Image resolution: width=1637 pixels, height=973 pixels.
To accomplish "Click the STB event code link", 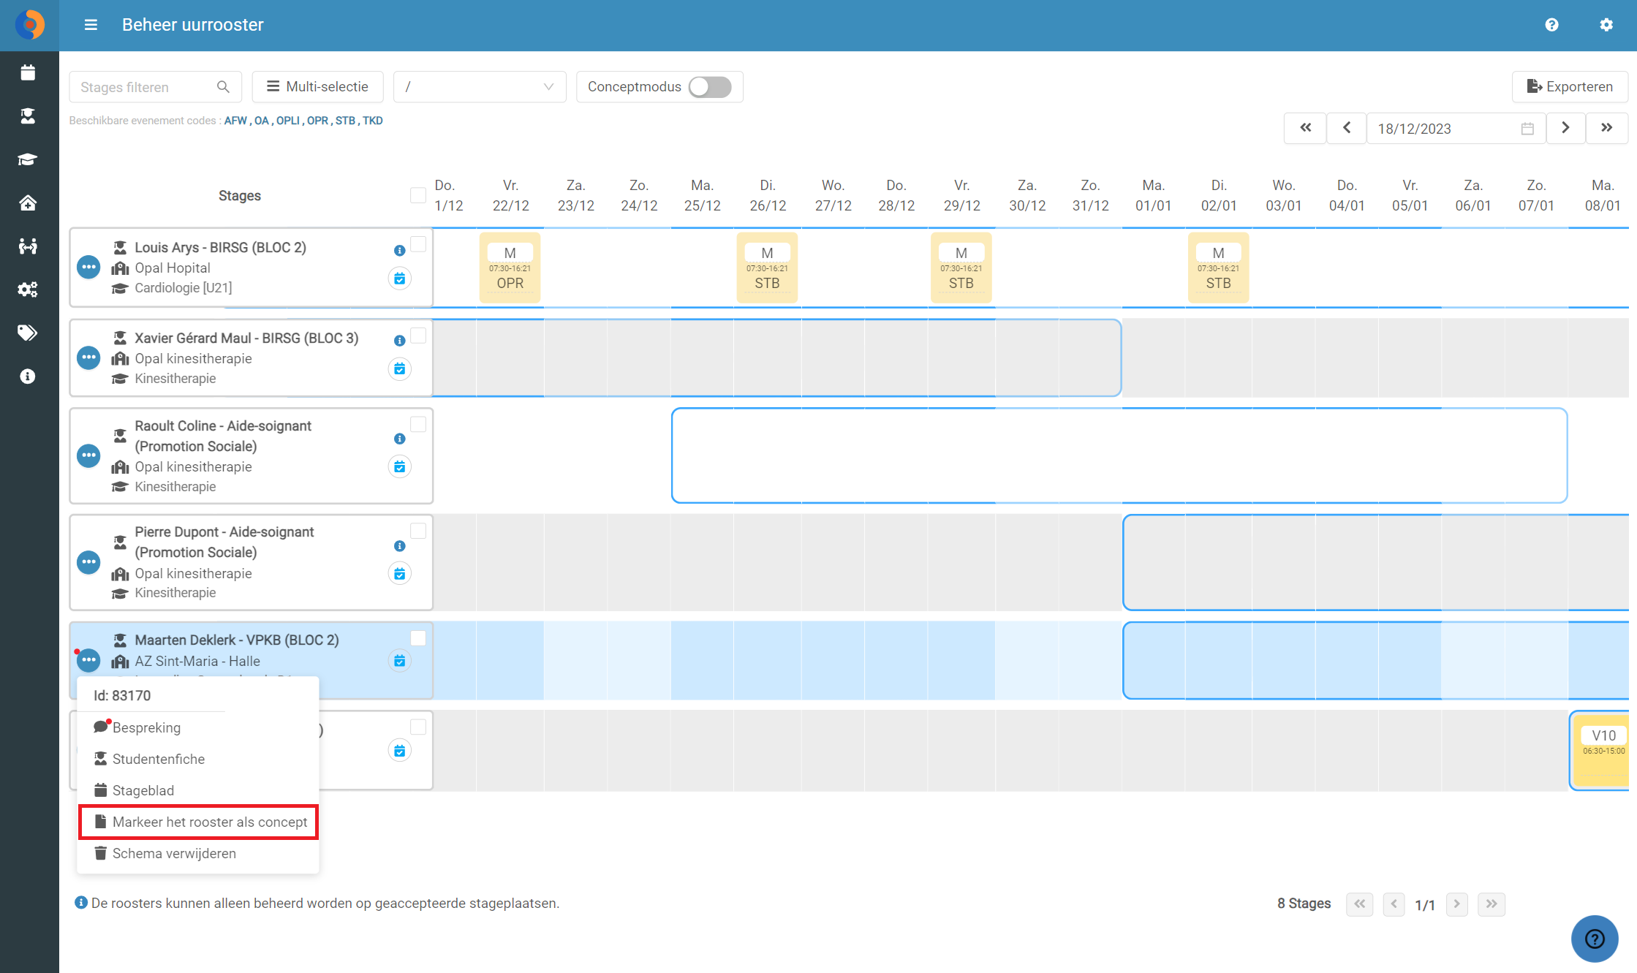I will click(345, 121).
